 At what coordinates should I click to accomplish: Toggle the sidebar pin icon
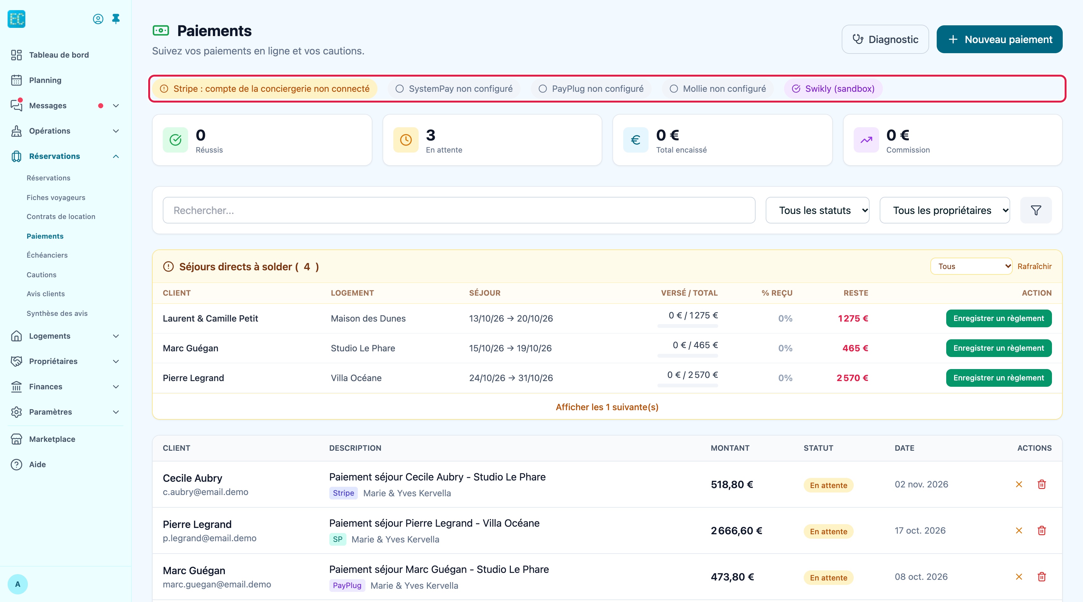(x=116, y=19)
